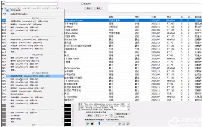Click the speaker volume icon in demo player

pos(128,124)
